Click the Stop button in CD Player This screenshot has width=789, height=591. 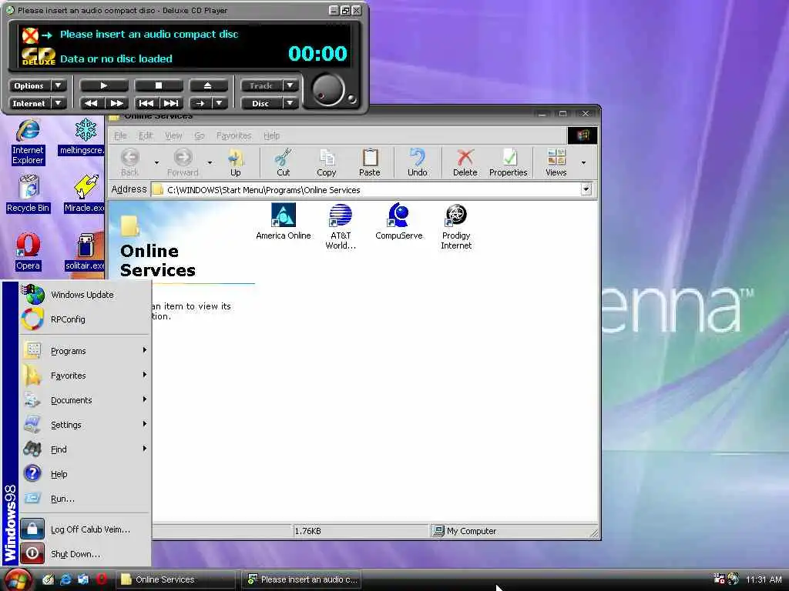(158, 85)
